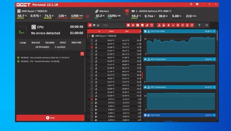Click the reset refresh icon in toolbar
Viewport: 231px width, 131px height.
point(206,25)
